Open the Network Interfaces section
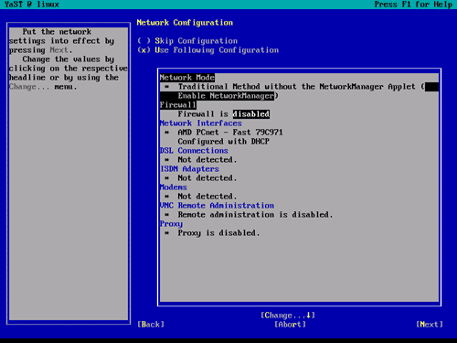The width and height of the screenshot is (457, 343). [x=201, y=123]
